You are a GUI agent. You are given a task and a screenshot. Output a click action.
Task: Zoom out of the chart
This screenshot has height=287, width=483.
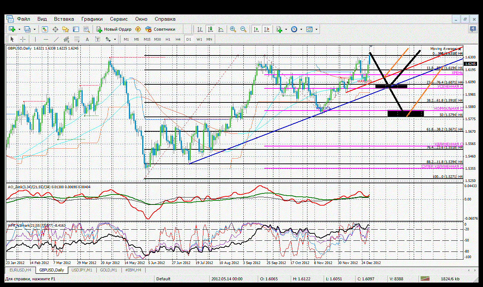pyautogui.click(x=243, y=29)
